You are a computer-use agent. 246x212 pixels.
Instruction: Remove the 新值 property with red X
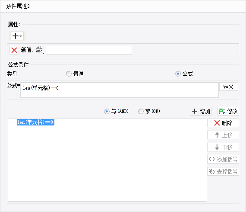[14, 50]
